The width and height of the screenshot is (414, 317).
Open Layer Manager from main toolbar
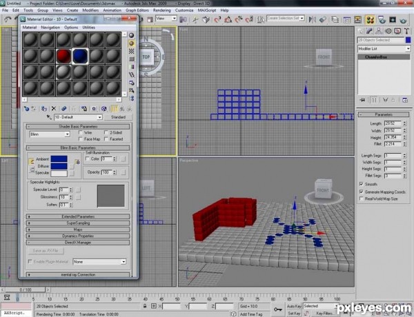335,20
